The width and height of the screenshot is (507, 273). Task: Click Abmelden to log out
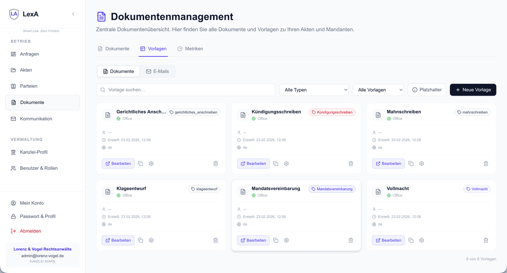click(30, 231)
